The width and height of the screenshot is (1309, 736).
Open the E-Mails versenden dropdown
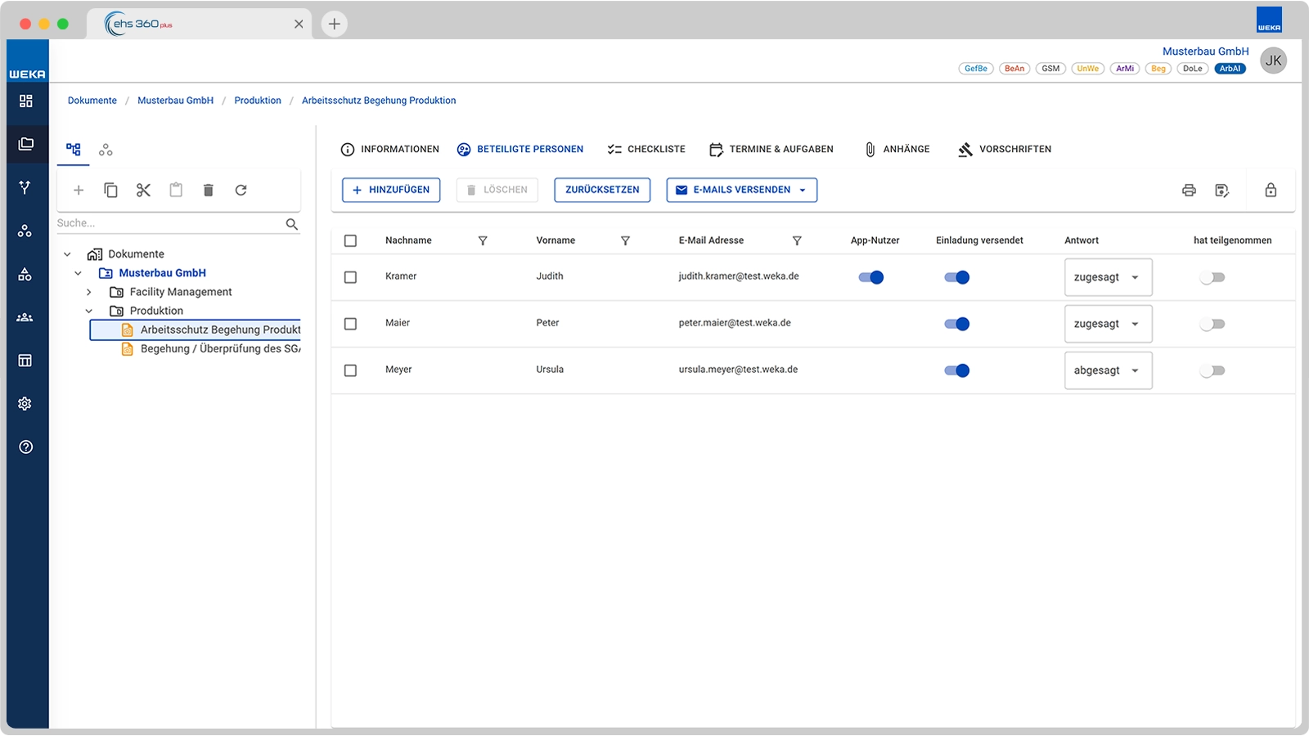741,190
